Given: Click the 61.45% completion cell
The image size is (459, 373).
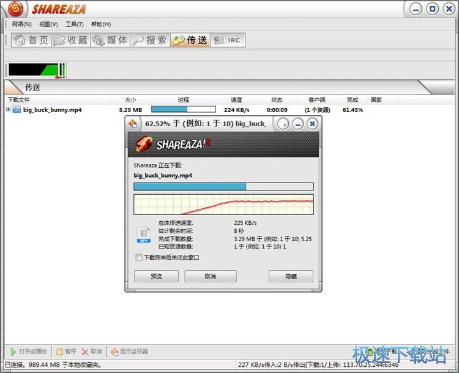Looking at the screenshot, I should tap(353, 110).
